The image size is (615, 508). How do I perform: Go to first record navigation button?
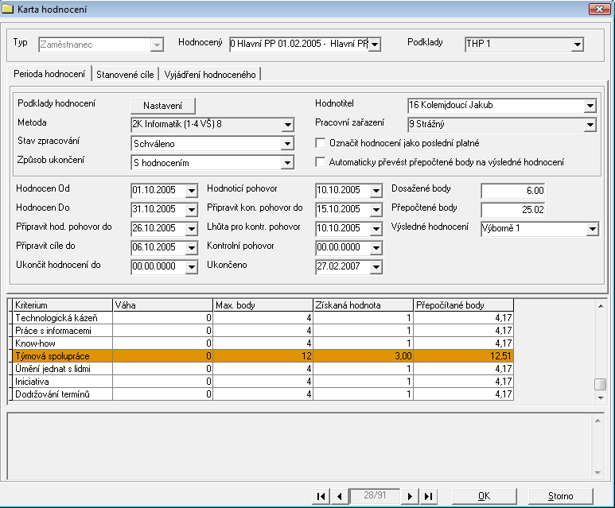[321, 496]
